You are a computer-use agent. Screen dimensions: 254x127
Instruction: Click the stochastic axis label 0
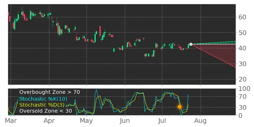point(240,115)
